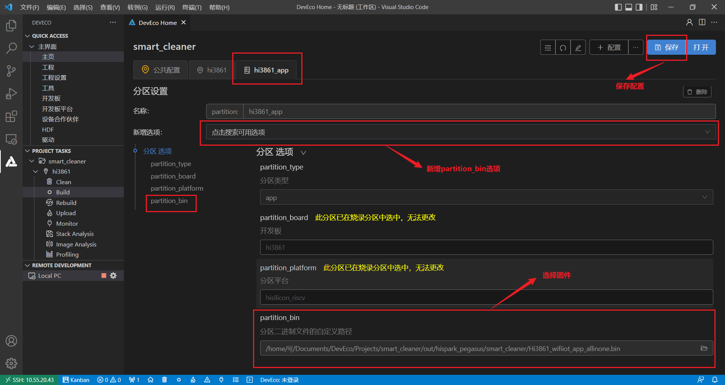Stop the Local PC connection red square
Viewport: 725px width, 385px height.
[x=104, y=276]
